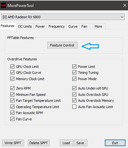
Task: Toggle Fan Target Temperature Limit
Action: tap(12, 101)
